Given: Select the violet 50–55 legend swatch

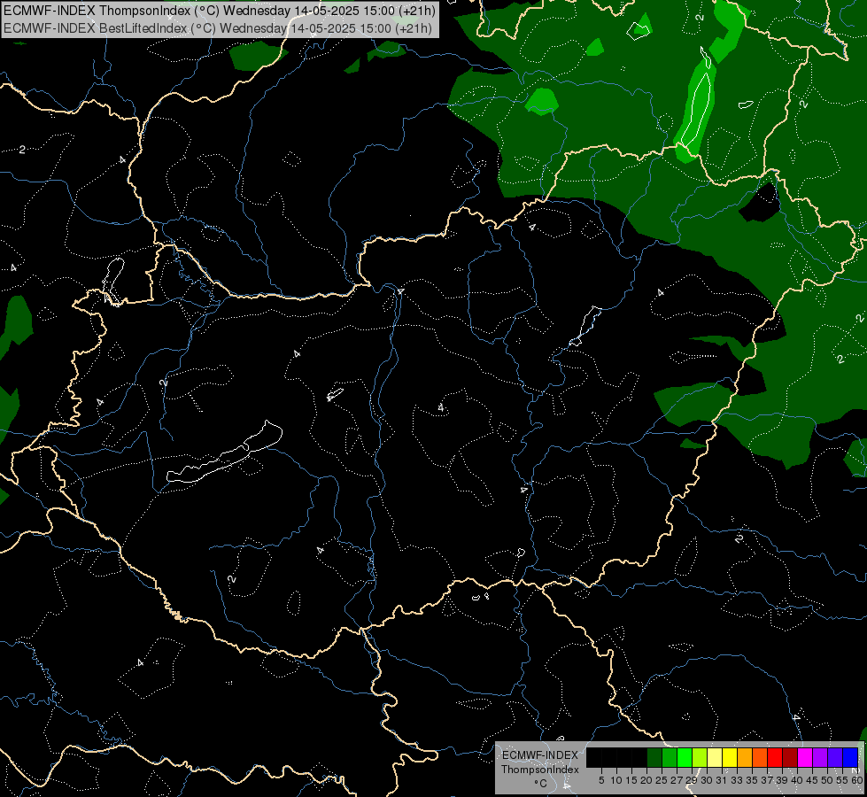Looking at the screenshot, I should pyautogui.click(x=835, y=757).
